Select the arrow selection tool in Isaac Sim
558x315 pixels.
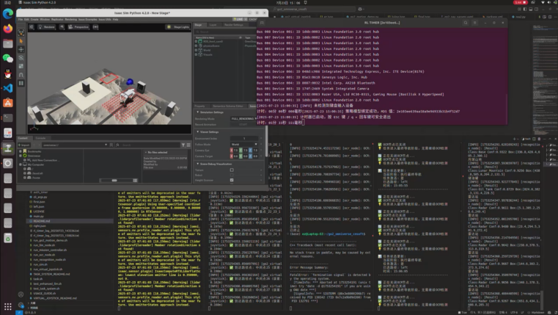coord(21,41)
